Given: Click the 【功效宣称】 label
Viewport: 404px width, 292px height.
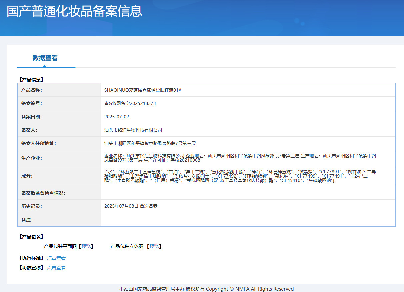Looking at the screenshot, I should (x=31, y=268).
